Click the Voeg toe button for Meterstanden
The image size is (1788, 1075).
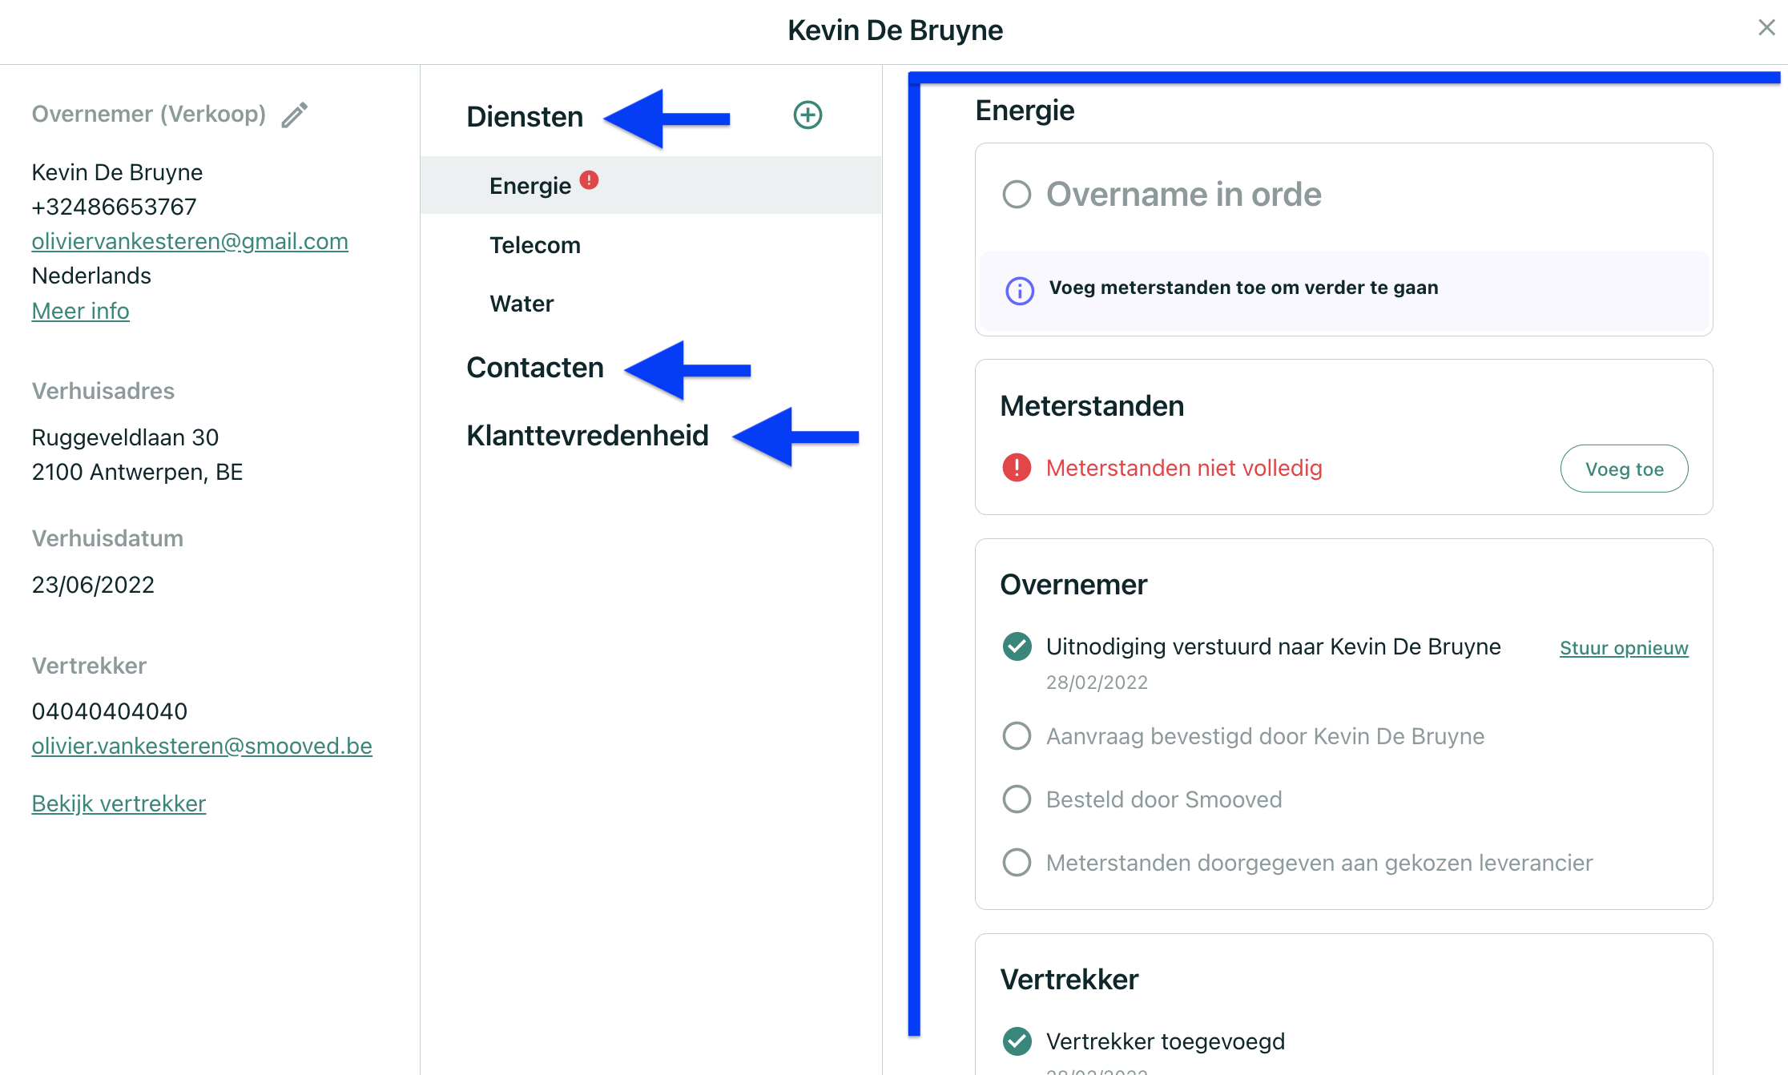tap(1624, 469)
